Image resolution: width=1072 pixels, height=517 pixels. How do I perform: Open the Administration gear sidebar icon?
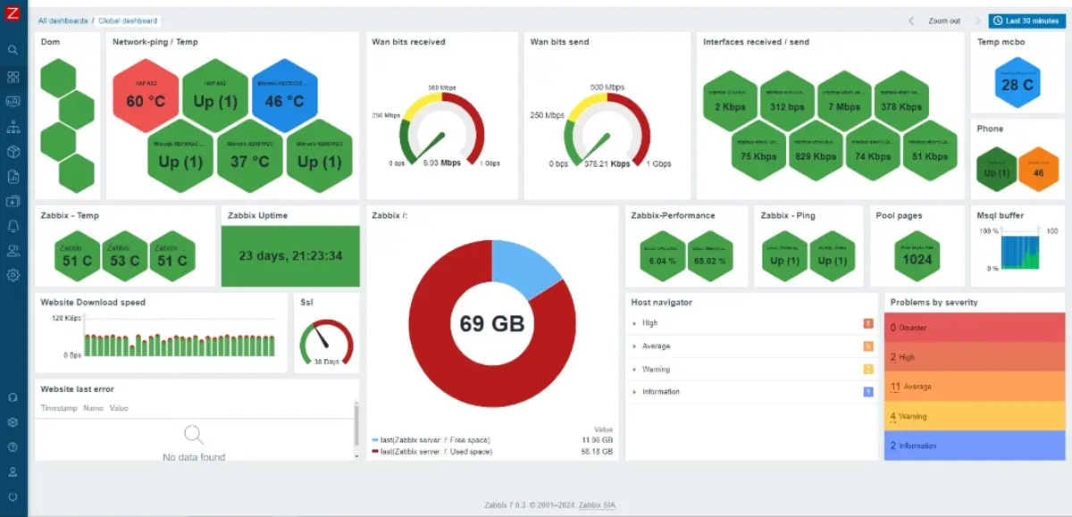point(13,275)
